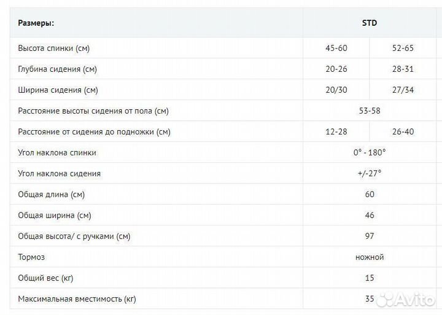
Task: Select the Глубина сидения (см) label
Action: tap(57, 69)
